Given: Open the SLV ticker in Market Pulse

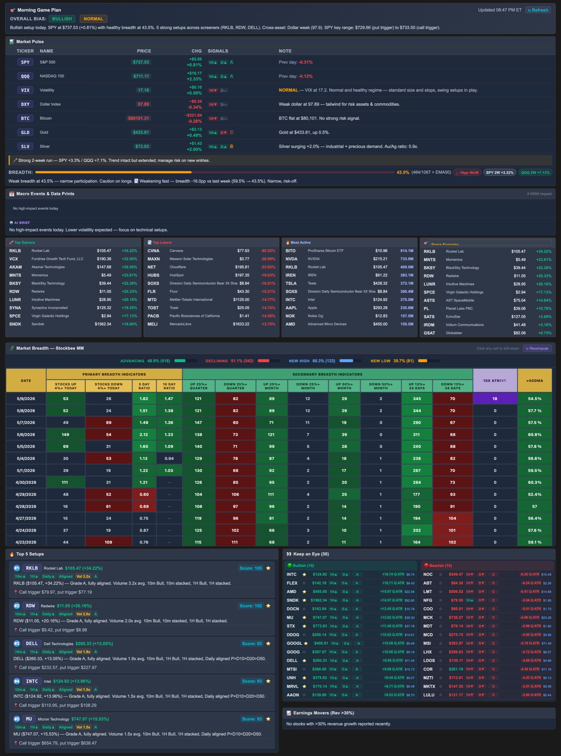Looking at the screenshot, I should pyautogui.click(x=25, y=147).
